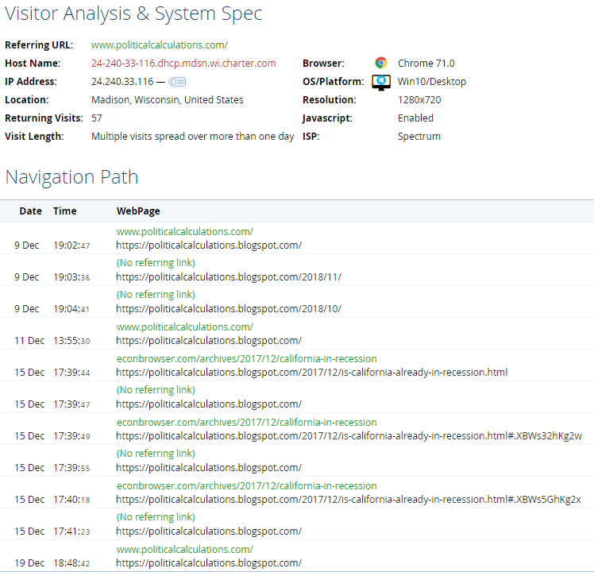This screenshot has width=594, height=576.
Task: Click No referring link at 17:39:47
Action: (x=156, y=390)
